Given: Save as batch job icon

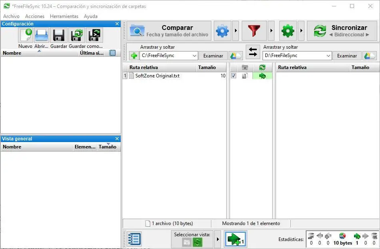Looking at the screenshot, I should click(94, 35).
